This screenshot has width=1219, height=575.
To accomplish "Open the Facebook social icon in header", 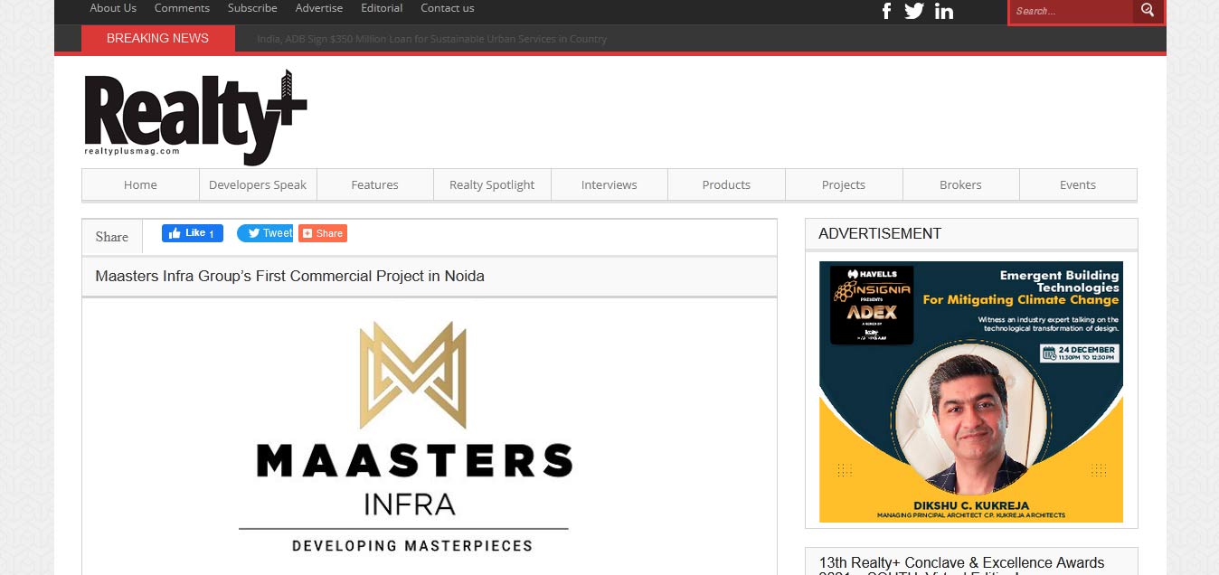I will pos(886,11).
